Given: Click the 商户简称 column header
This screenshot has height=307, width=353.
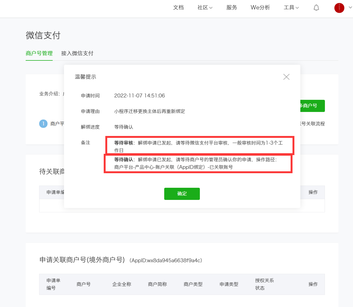Looking at the screenshot, I should click(157, 284).
